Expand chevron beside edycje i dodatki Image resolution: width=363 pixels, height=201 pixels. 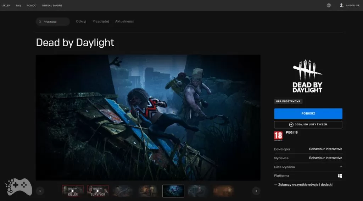pos(275,185)
